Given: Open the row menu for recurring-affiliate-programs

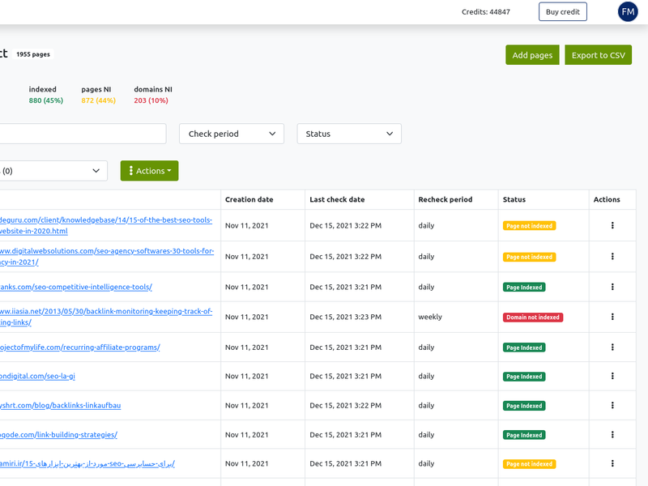Looking at the screenshot, I should click(612, 347).
